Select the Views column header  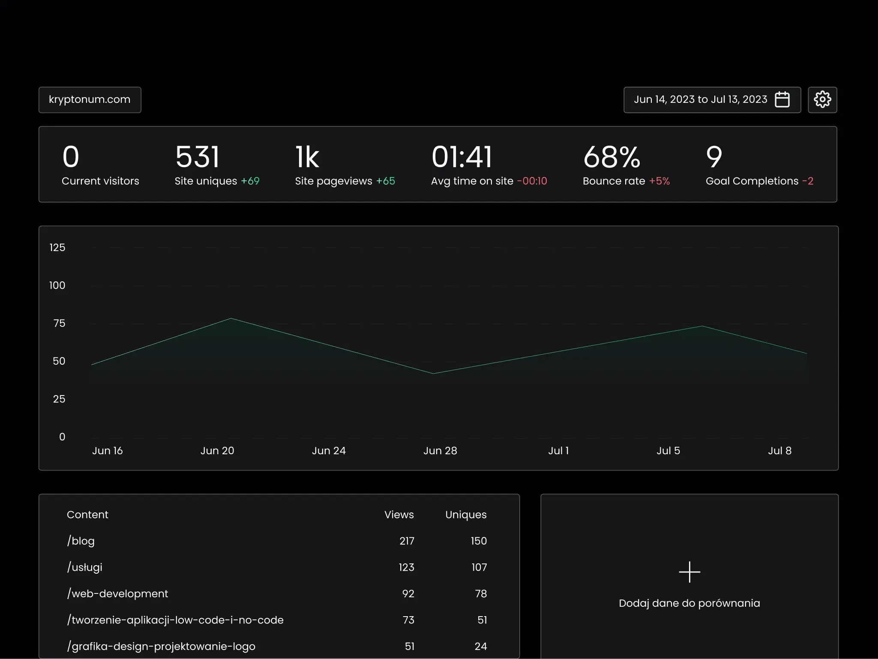[x=399, y=515]
